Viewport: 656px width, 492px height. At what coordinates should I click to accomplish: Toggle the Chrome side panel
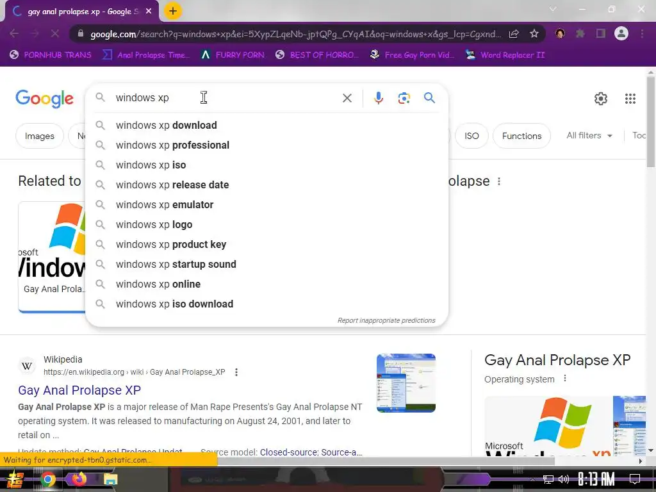601,33
